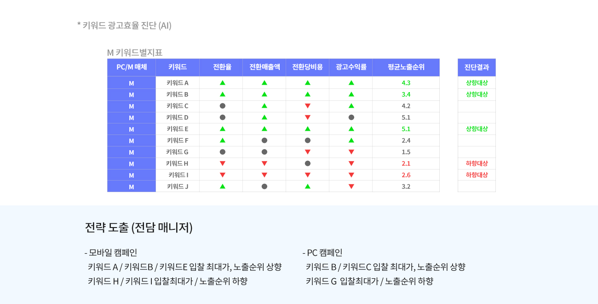Click 키워드 G's gray 전환율 circle
This screenshot has width=598, height=304.
223,152
